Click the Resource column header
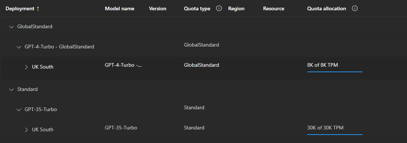The height and width of the screenshot is (143, 407). coord(273,8)
